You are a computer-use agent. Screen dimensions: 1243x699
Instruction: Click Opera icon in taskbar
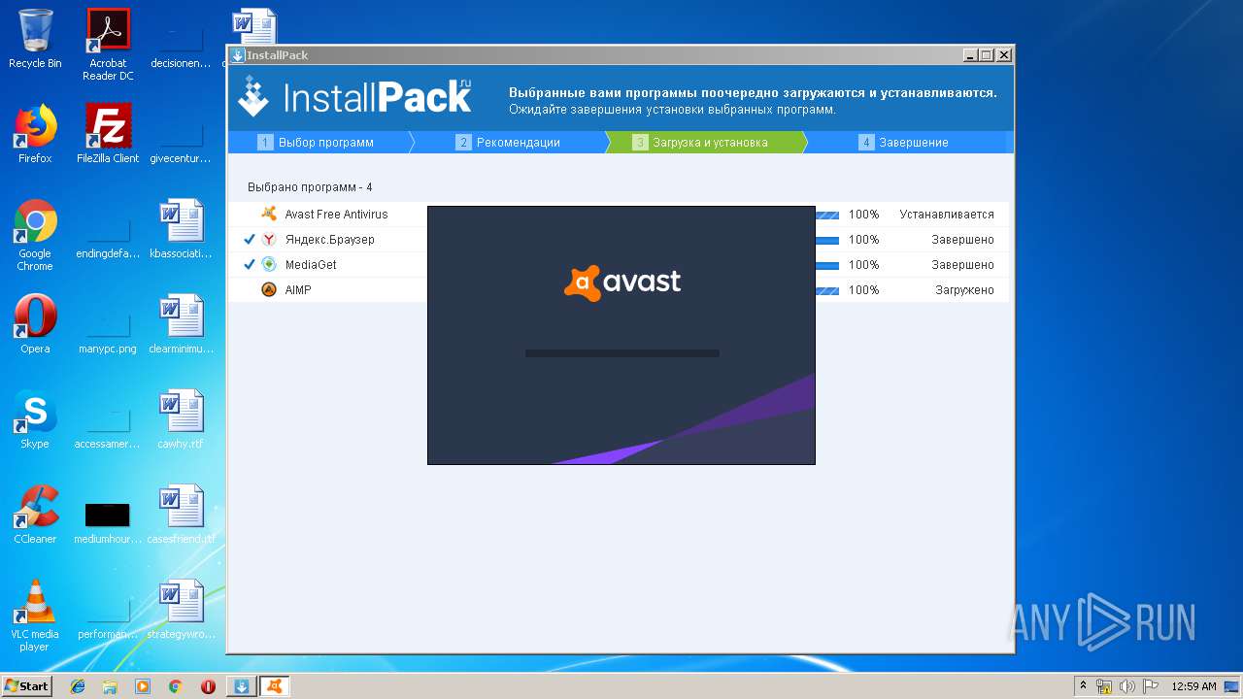tap(208, 686)
